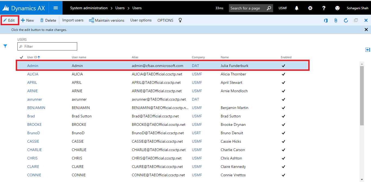Open the OPTIONS tab
The image size is (371, 182).
(165, 20)
